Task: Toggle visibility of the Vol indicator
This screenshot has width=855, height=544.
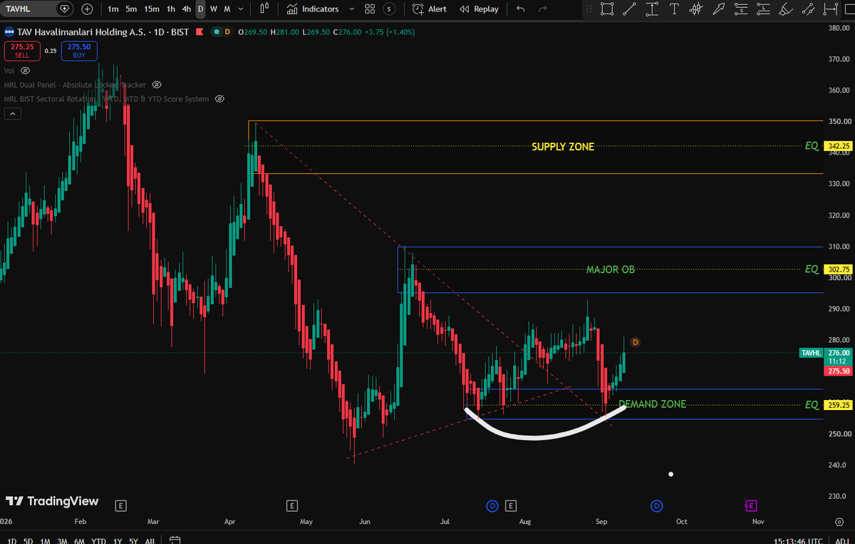Action: point(25,71)
